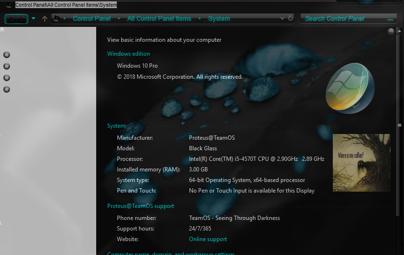Select Control Panel in the breadcrumb

[x=92, y=19]
